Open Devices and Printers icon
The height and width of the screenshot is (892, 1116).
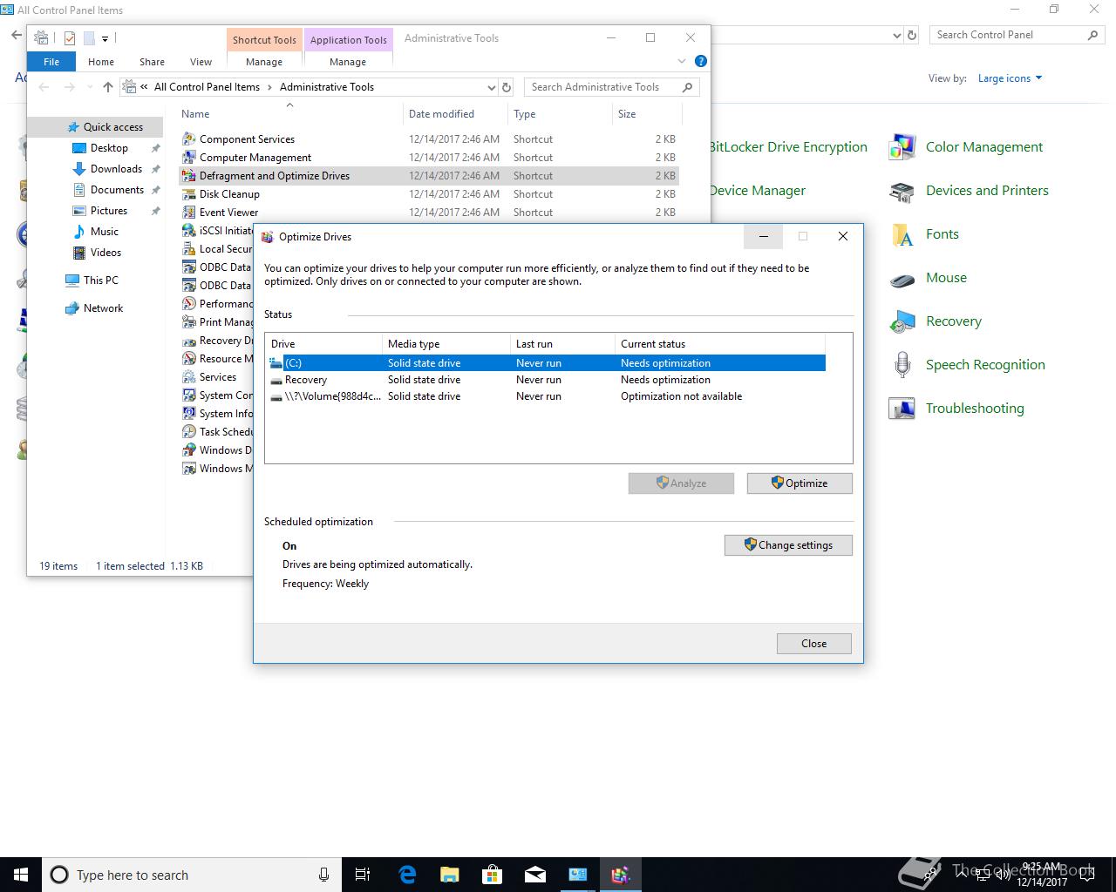pyautogui.click(x=902, y=191)
